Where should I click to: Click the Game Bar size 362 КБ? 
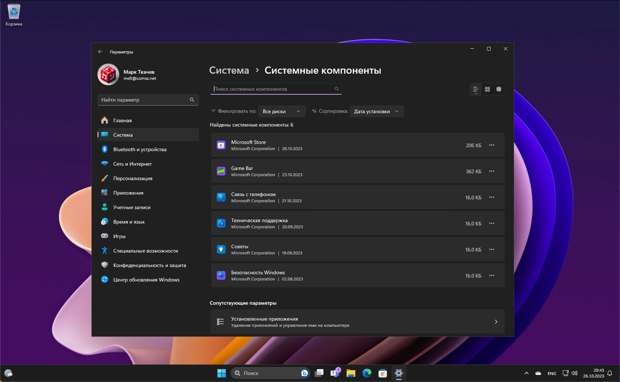point(473,171)
